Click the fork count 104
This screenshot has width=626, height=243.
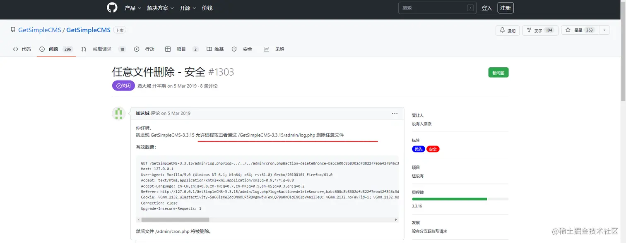point(549,30)
